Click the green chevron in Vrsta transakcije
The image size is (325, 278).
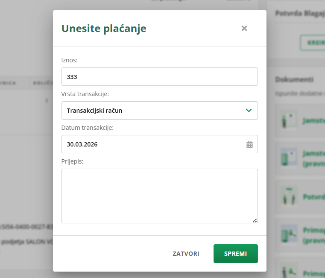tap(249, 111)
